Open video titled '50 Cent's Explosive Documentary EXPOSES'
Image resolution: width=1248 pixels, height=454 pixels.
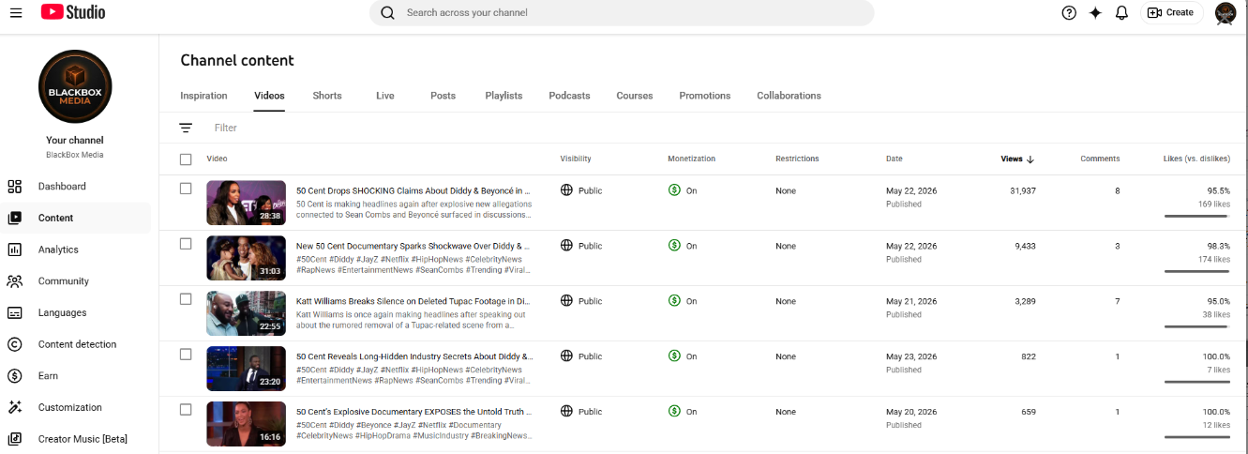413,412
